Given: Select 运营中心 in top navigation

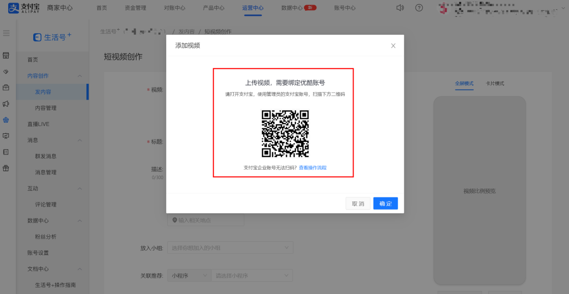Looking at the screenshot, I should pyautogui.click(x=253, y=8).
